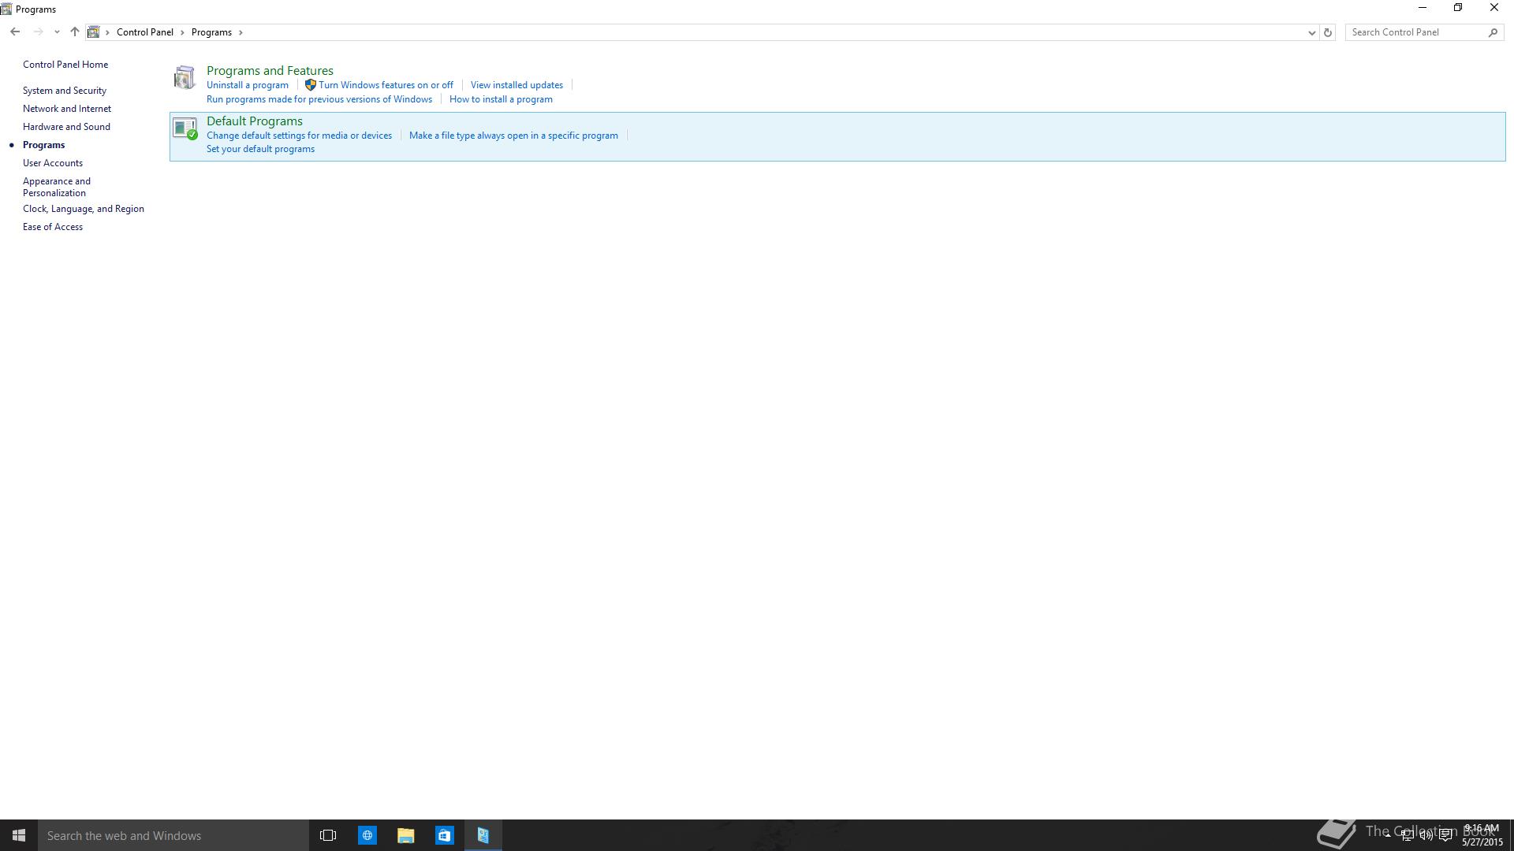The image size is (1514, 851).
Task: Click the Windows Start button
Action: [x=19, y=835]
